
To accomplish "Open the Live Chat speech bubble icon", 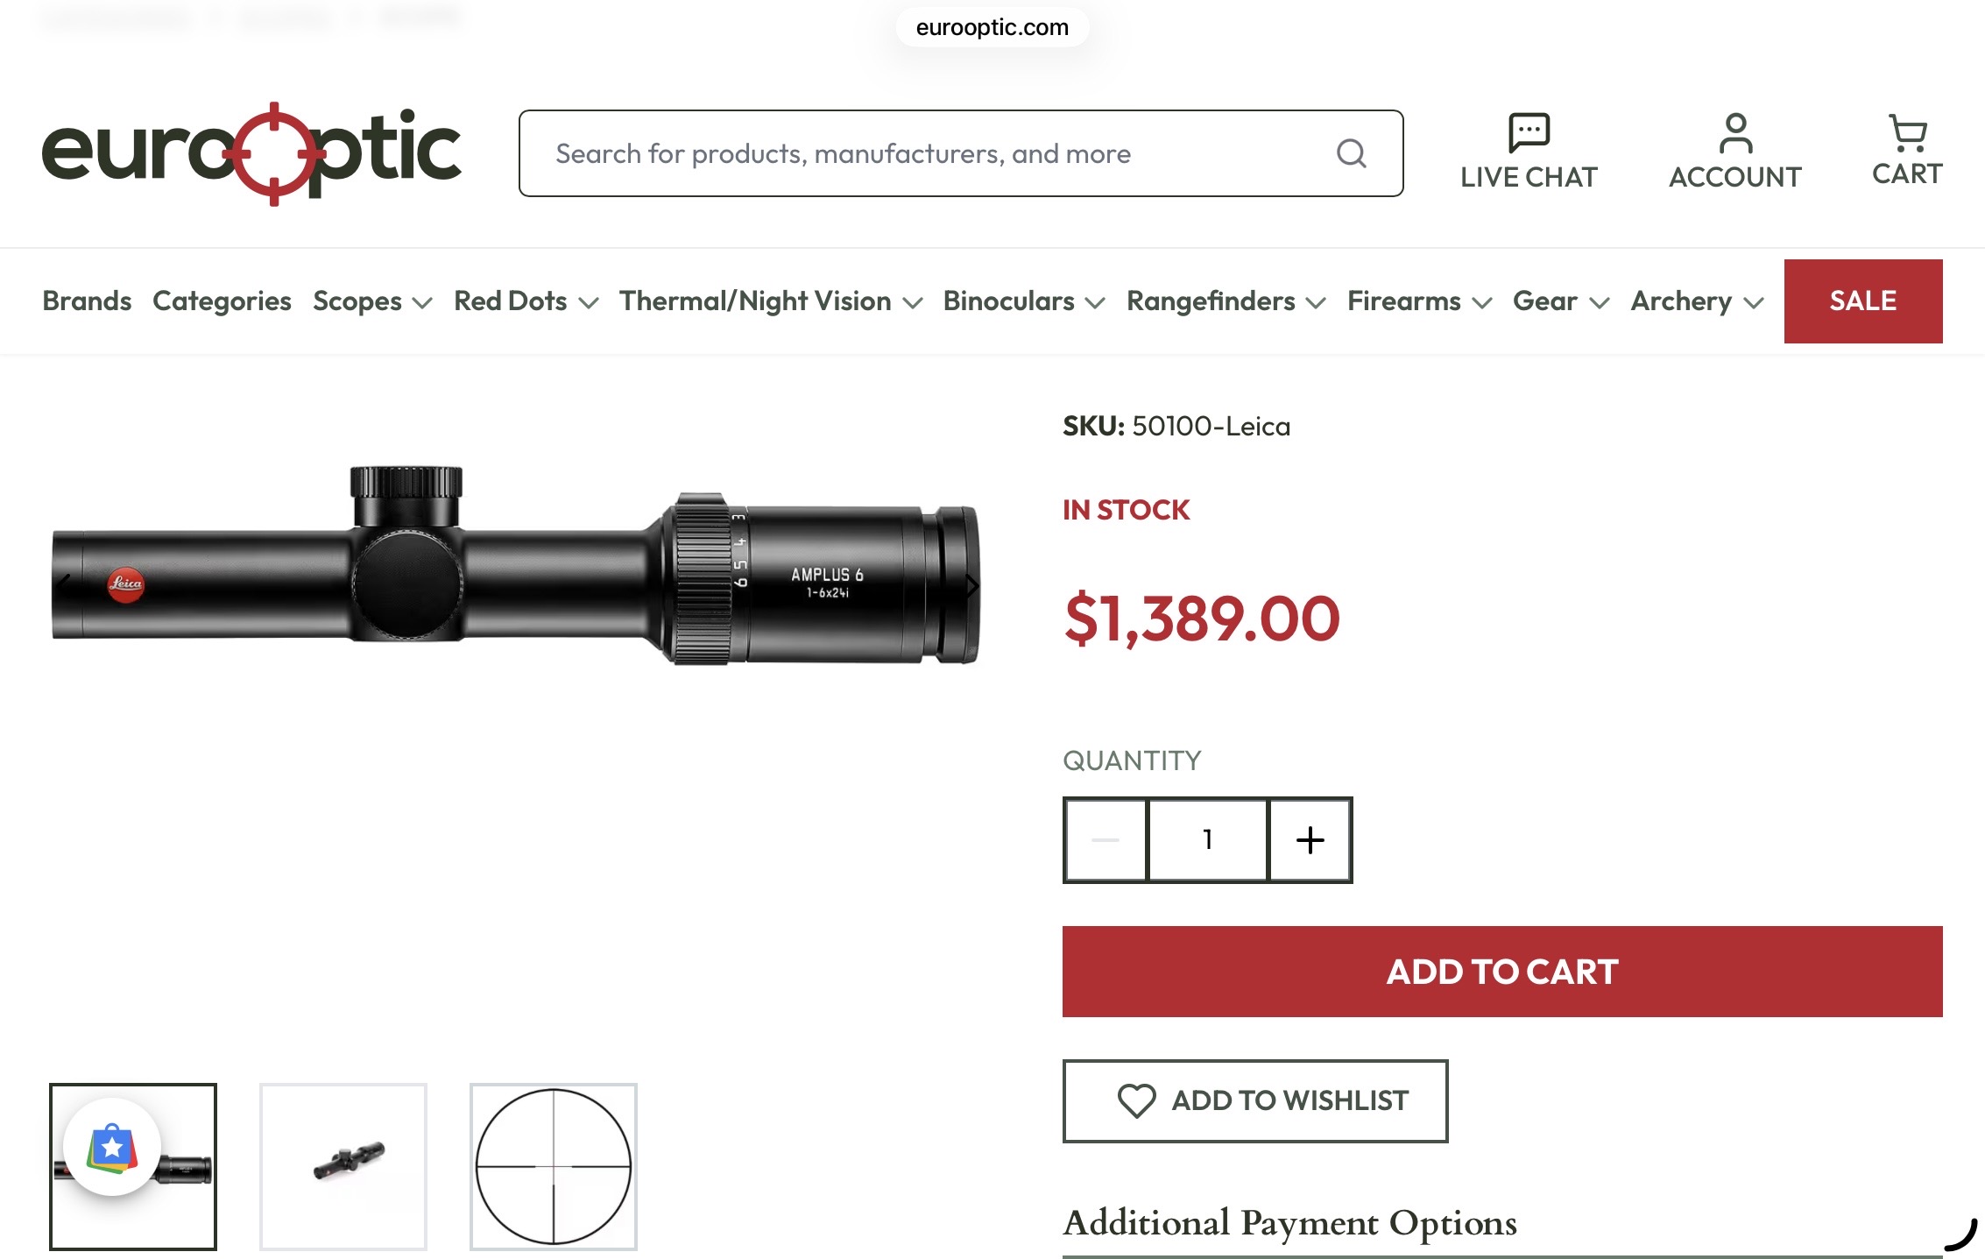I will coord(1529,133).
